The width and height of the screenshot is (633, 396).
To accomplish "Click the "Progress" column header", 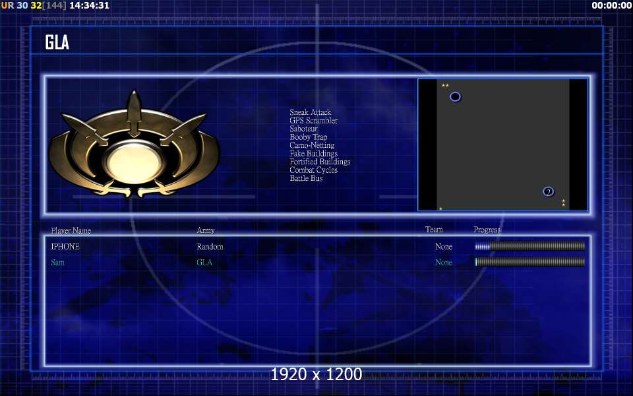I will pyautogui.click(x=487, y=230).
